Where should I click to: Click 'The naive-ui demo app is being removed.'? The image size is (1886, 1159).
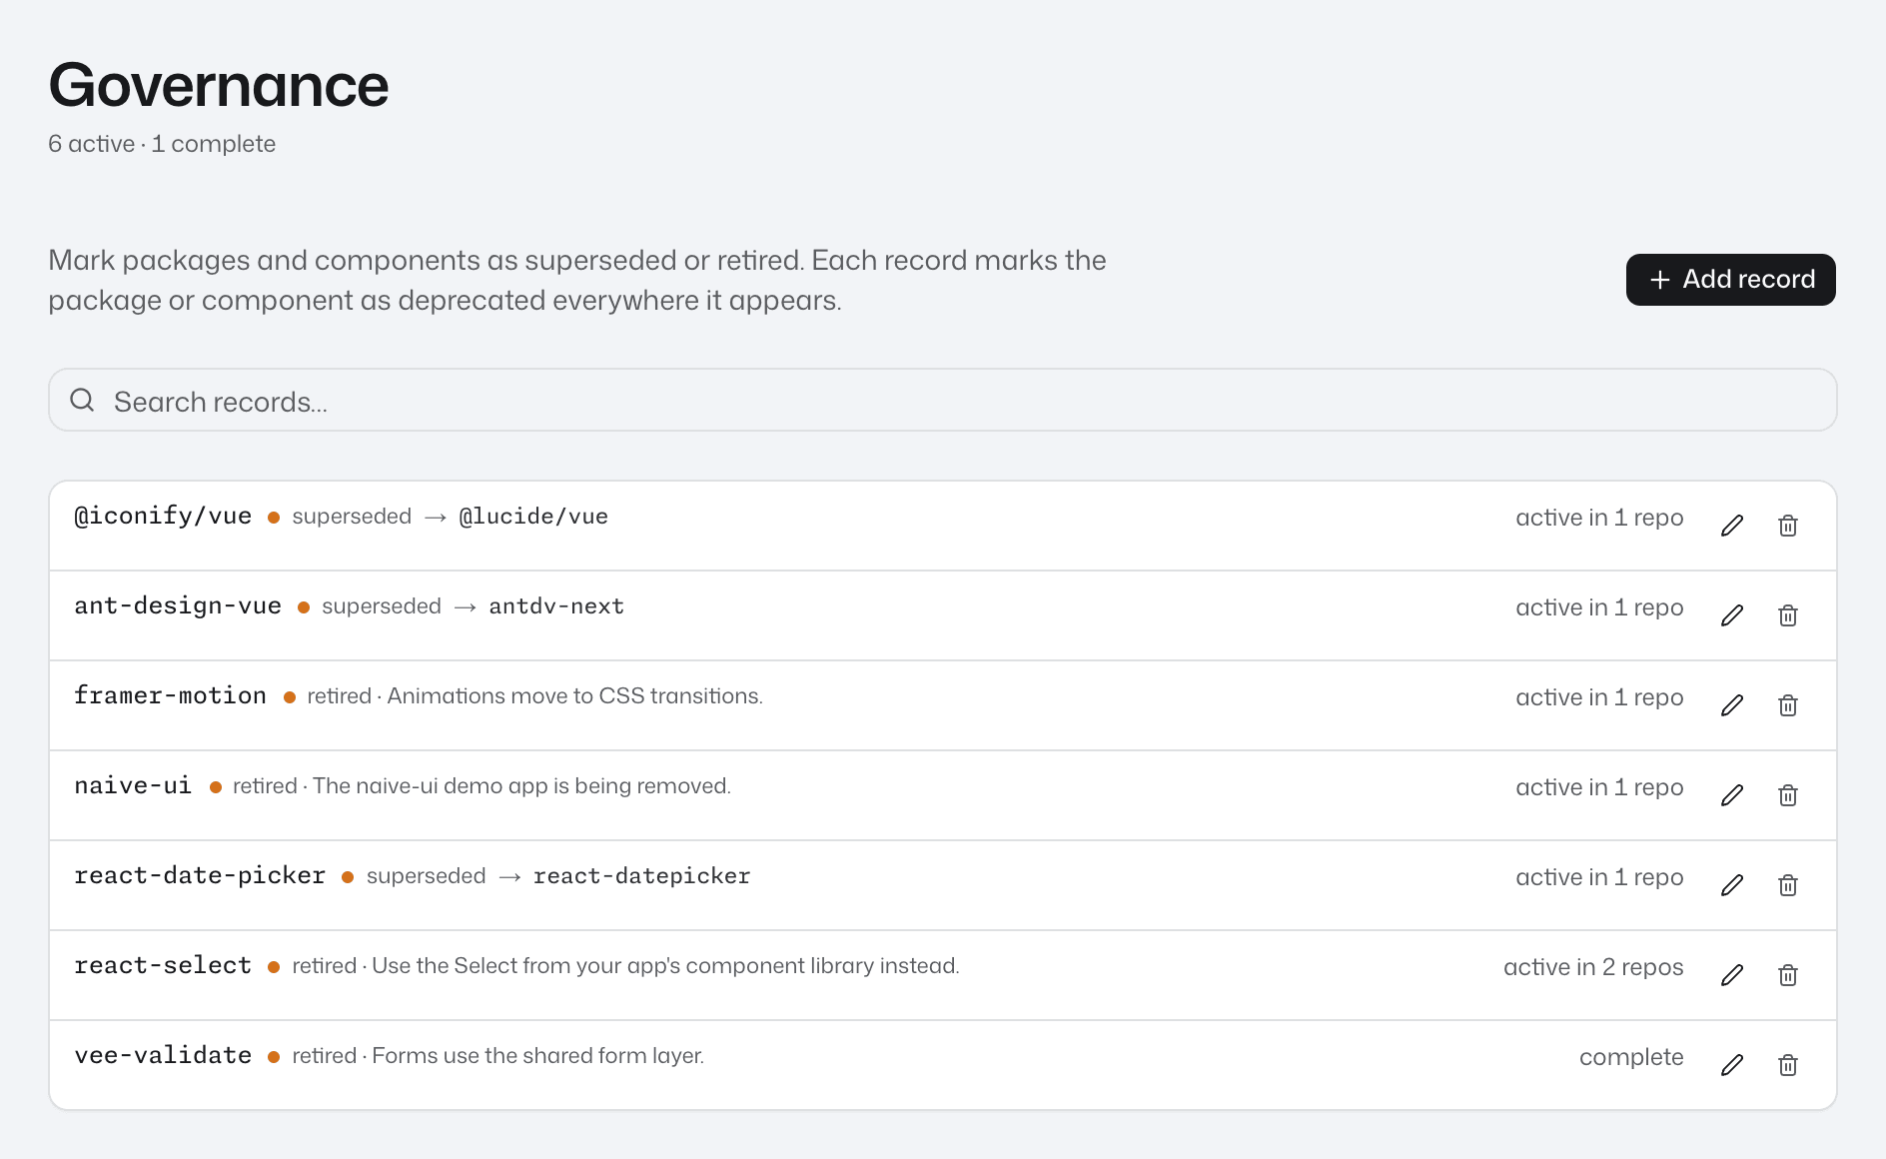521,786
